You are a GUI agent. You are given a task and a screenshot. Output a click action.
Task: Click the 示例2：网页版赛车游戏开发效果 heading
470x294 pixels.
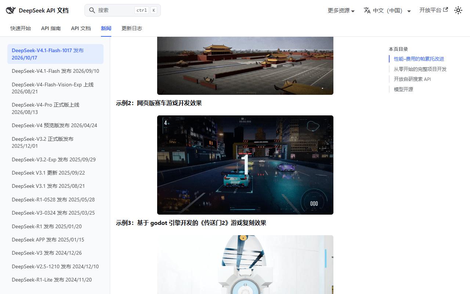159,103
